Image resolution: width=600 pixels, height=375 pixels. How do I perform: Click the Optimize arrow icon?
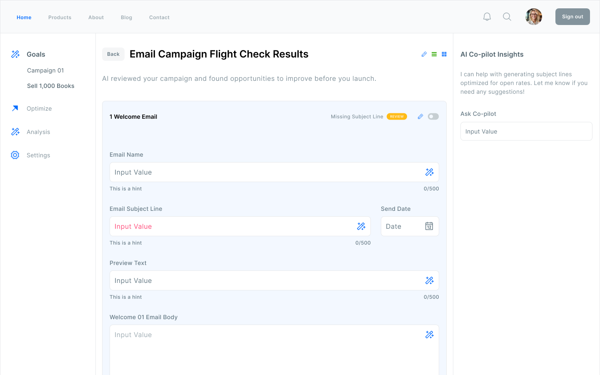[15, 108]
